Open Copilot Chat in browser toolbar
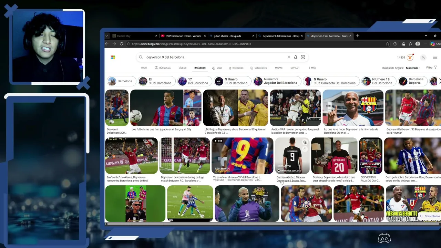 (x=435, y=44)
